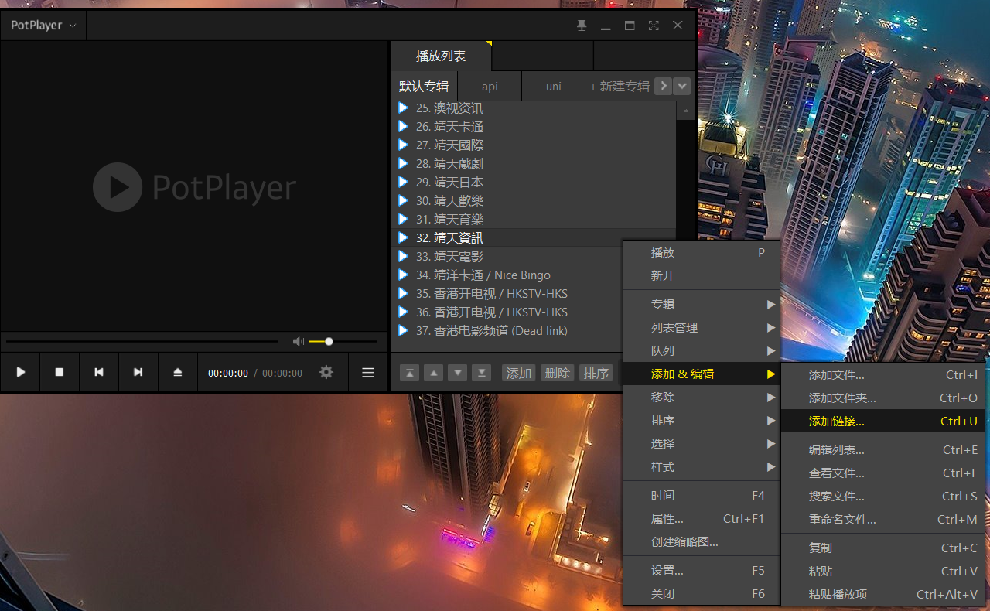
Task: Click the 排序 button below the playlist
Action: pos(596,373)
